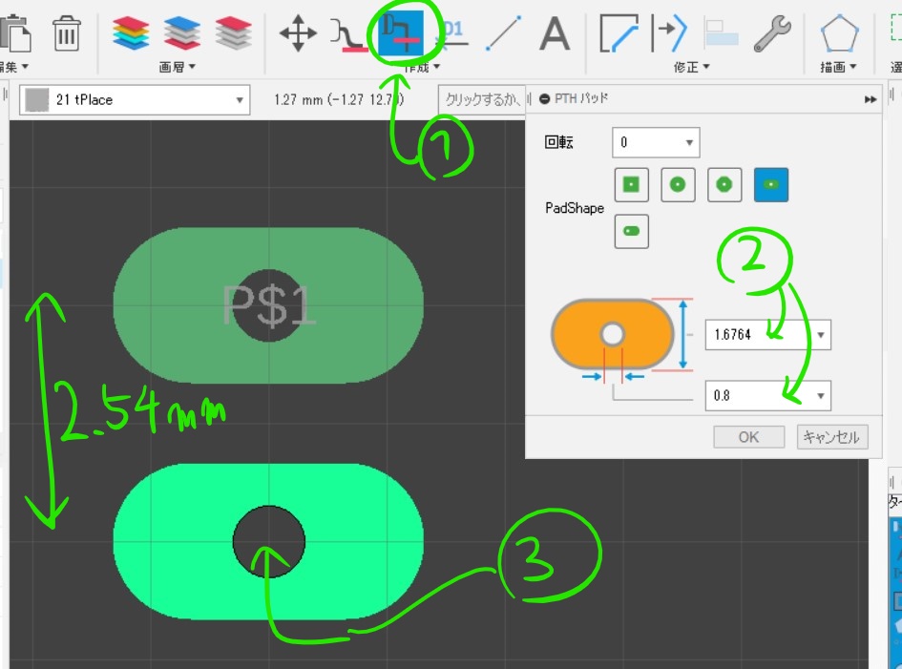Select the wrench Change tool
This screenshot has height=669, width=902.
tap(772, 33)
